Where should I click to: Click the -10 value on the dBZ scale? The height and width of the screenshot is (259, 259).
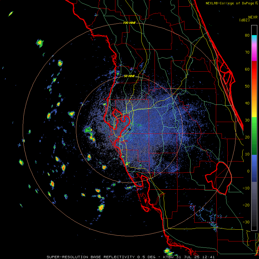pos(246,188)
